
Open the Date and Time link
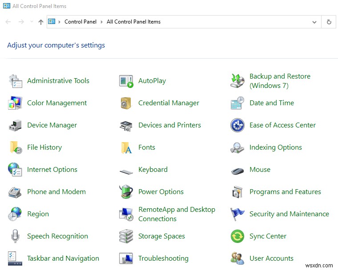click(272, 103)
